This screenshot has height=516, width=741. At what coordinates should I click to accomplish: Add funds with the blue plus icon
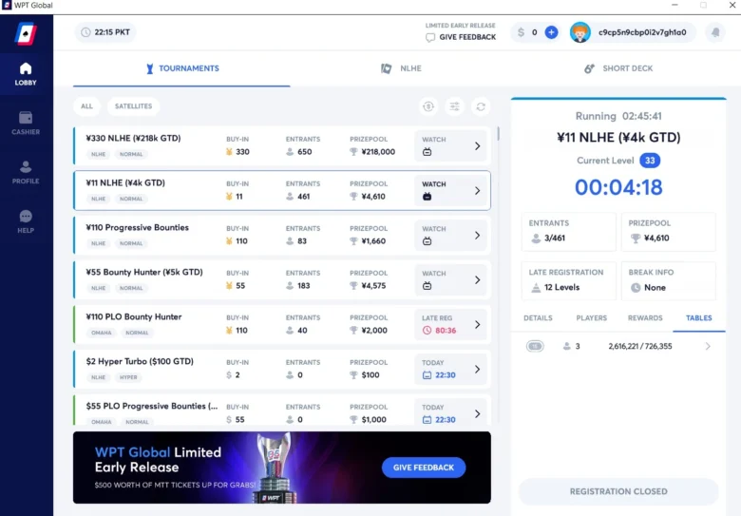(x=551, y=32)
